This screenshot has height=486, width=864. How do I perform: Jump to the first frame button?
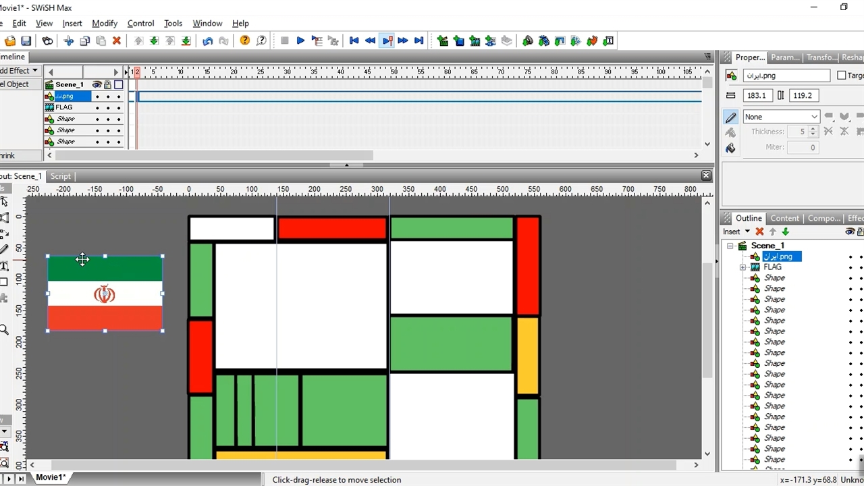click(354, 41)
